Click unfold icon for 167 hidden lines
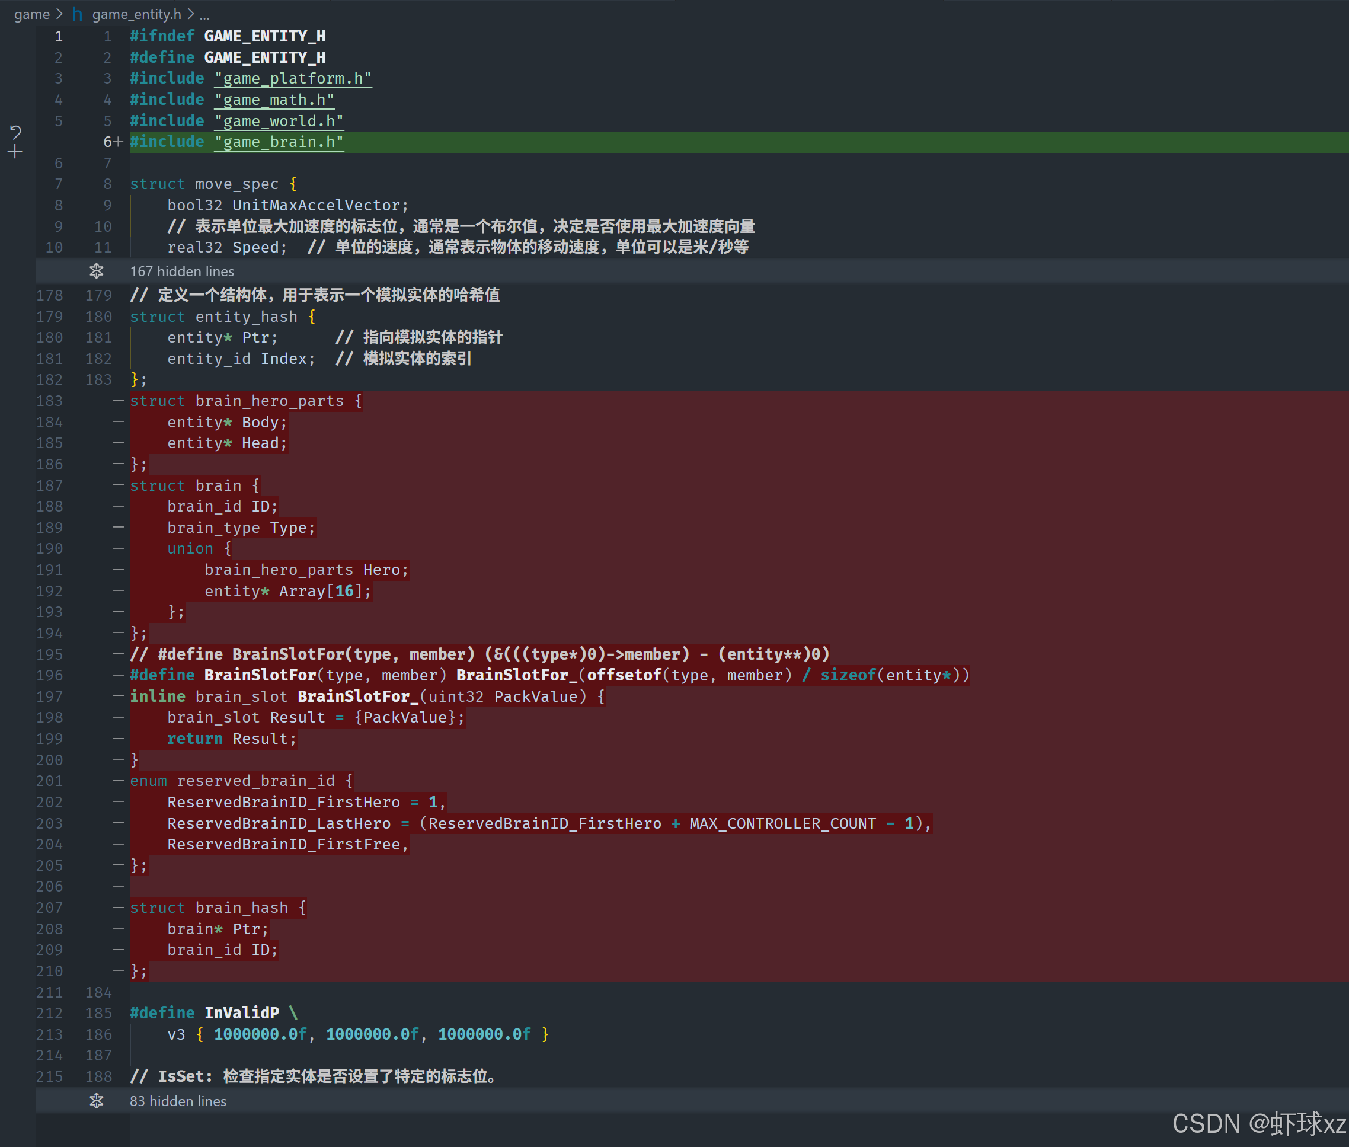Screen dimensions: 1349x1147 [96, 271]
